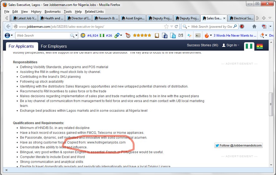Click the red record circle toolbar icon
This screenshot has width=276, height=175.
tap(242, 27)
